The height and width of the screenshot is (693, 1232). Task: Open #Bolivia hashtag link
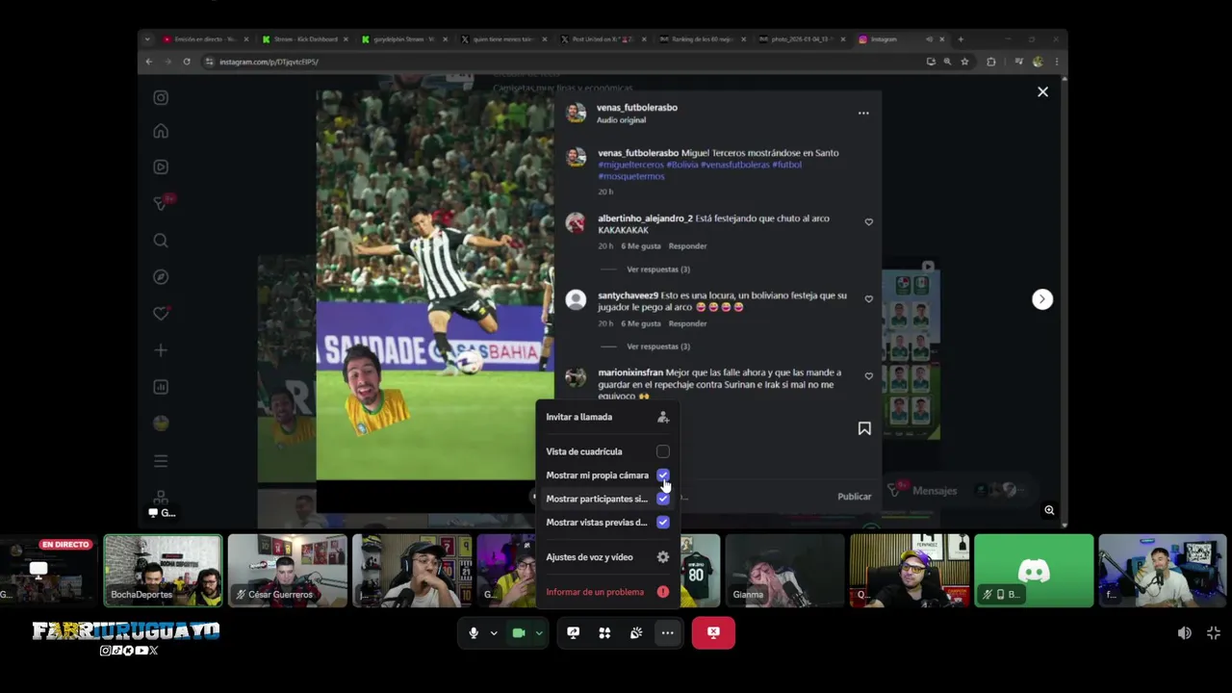click(682, 165)
